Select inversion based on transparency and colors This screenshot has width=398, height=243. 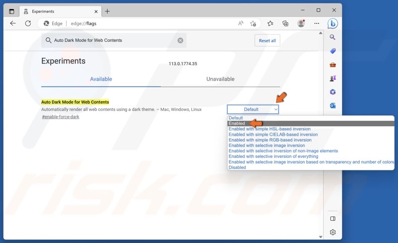311,162
